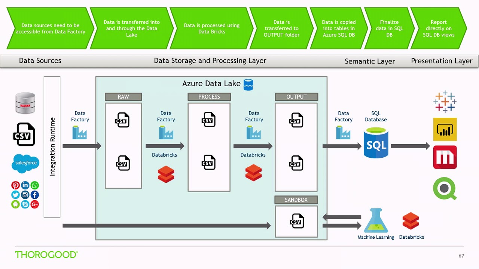Click the bottom CSV icon in OUTPUT folder
The height and width of the screenshot is (269, 479).
pos(296,163)
